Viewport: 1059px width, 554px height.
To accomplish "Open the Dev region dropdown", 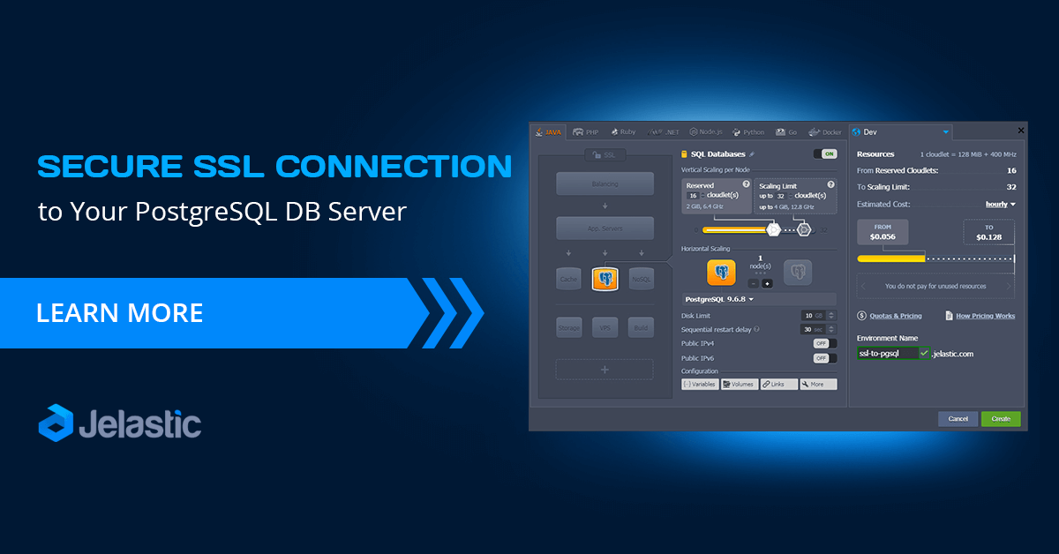I will pos(945,132).
